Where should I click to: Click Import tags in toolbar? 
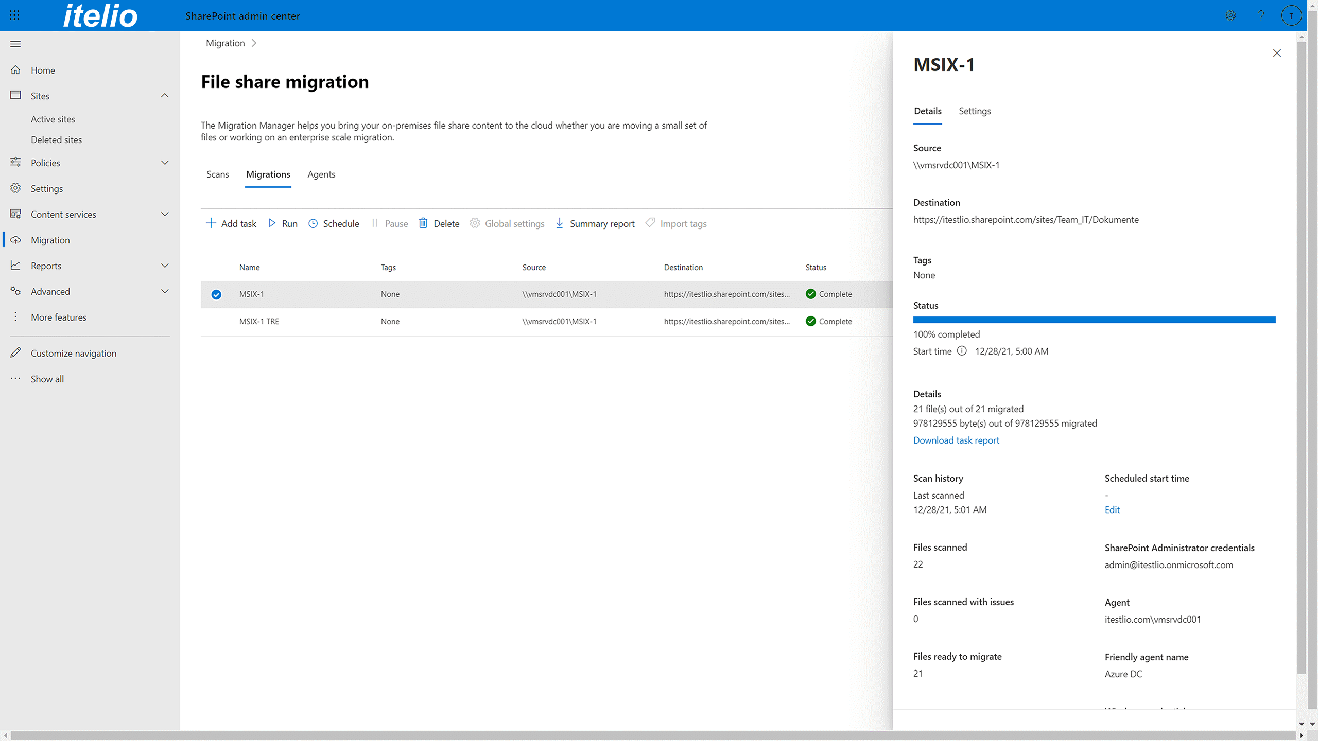click(x=676, y=223)
